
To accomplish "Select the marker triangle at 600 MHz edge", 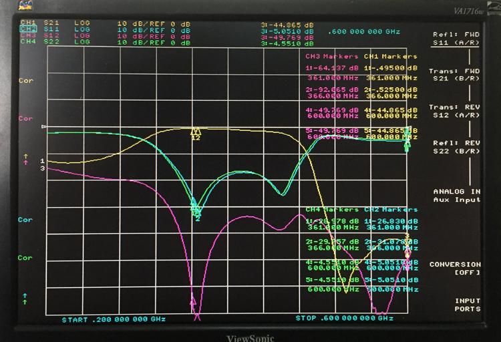I will pyautogui.click(x=407, y=142).
